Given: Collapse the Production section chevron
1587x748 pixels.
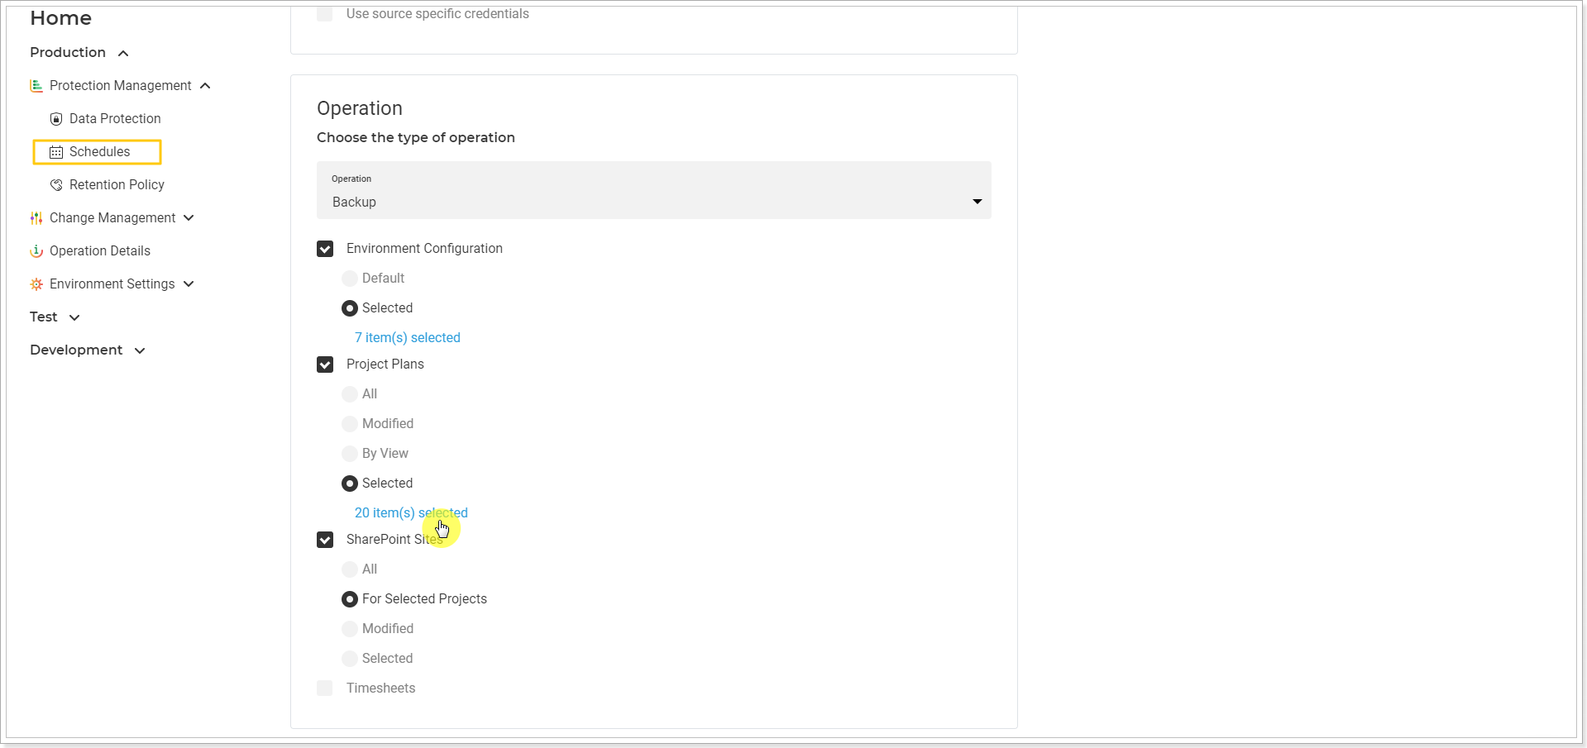Looking at the screenshot, I should tap(123, 53).
